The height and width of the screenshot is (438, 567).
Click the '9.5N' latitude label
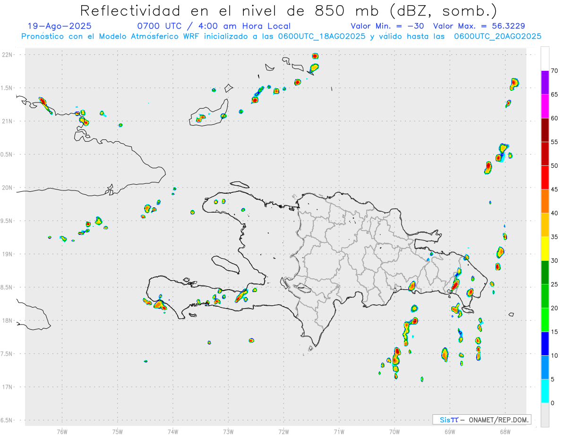[7, 221]
